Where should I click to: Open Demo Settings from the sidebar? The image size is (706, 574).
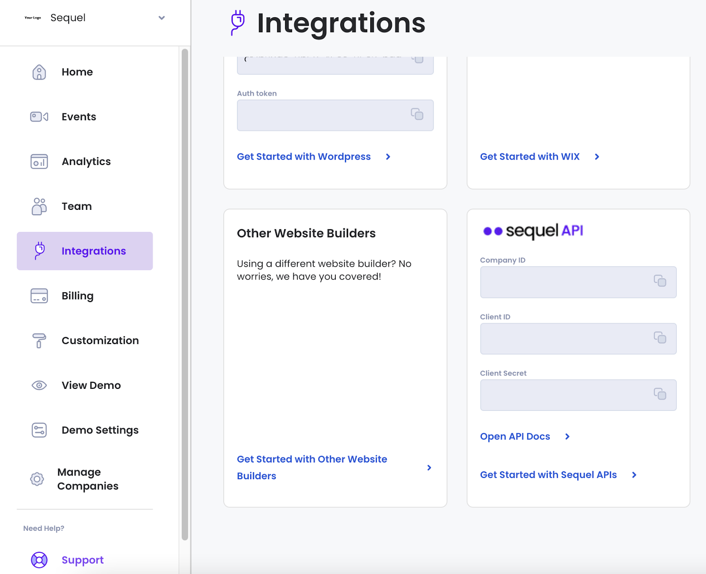point(100,430)
